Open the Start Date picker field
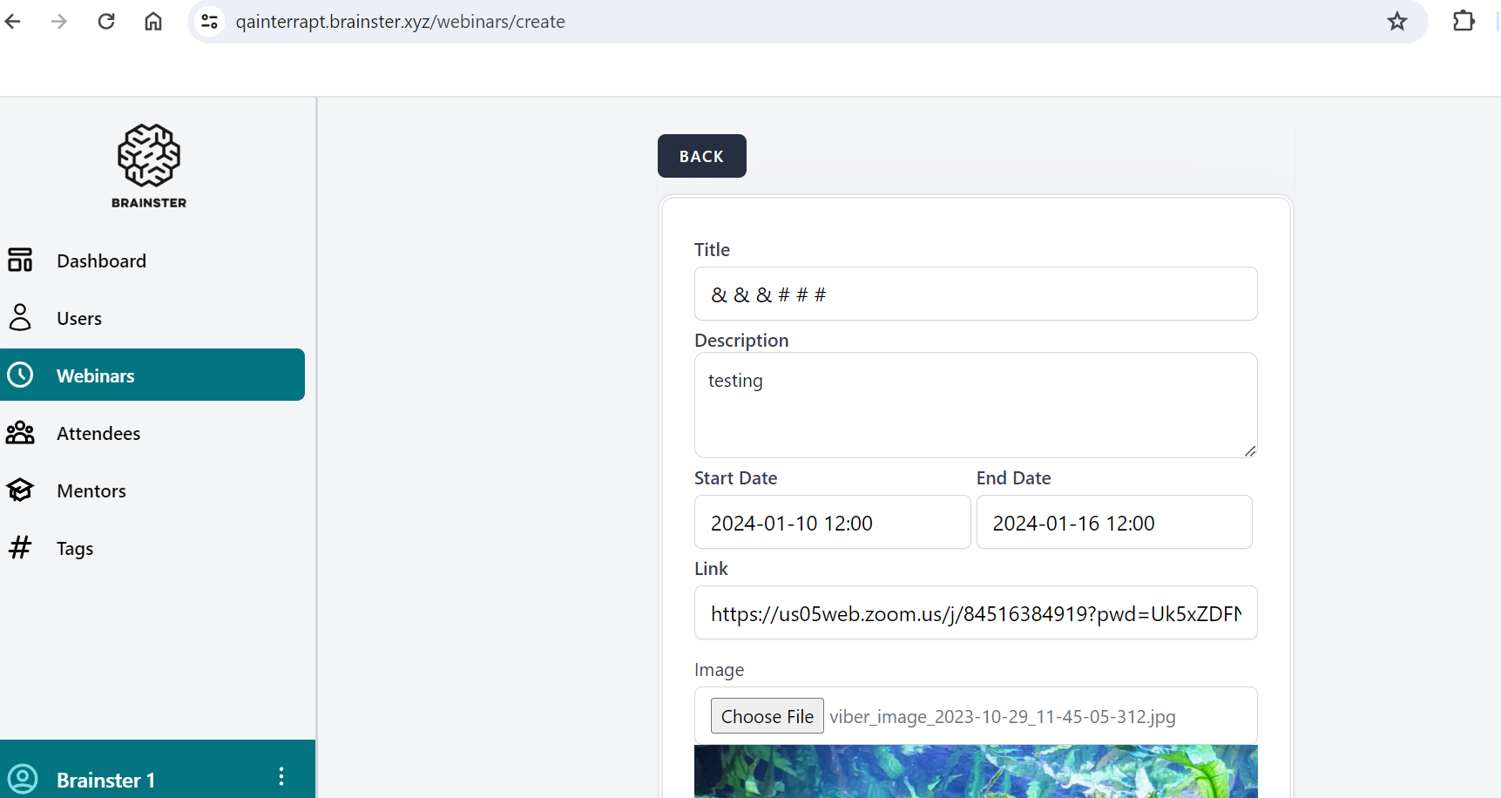This screenshot has width=1501, height=798. coord(832,523)
